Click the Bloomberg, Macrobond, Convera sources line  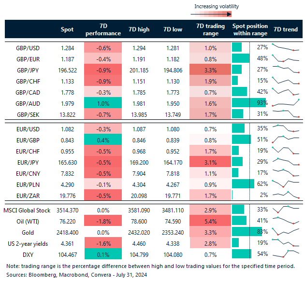(70, 274)
